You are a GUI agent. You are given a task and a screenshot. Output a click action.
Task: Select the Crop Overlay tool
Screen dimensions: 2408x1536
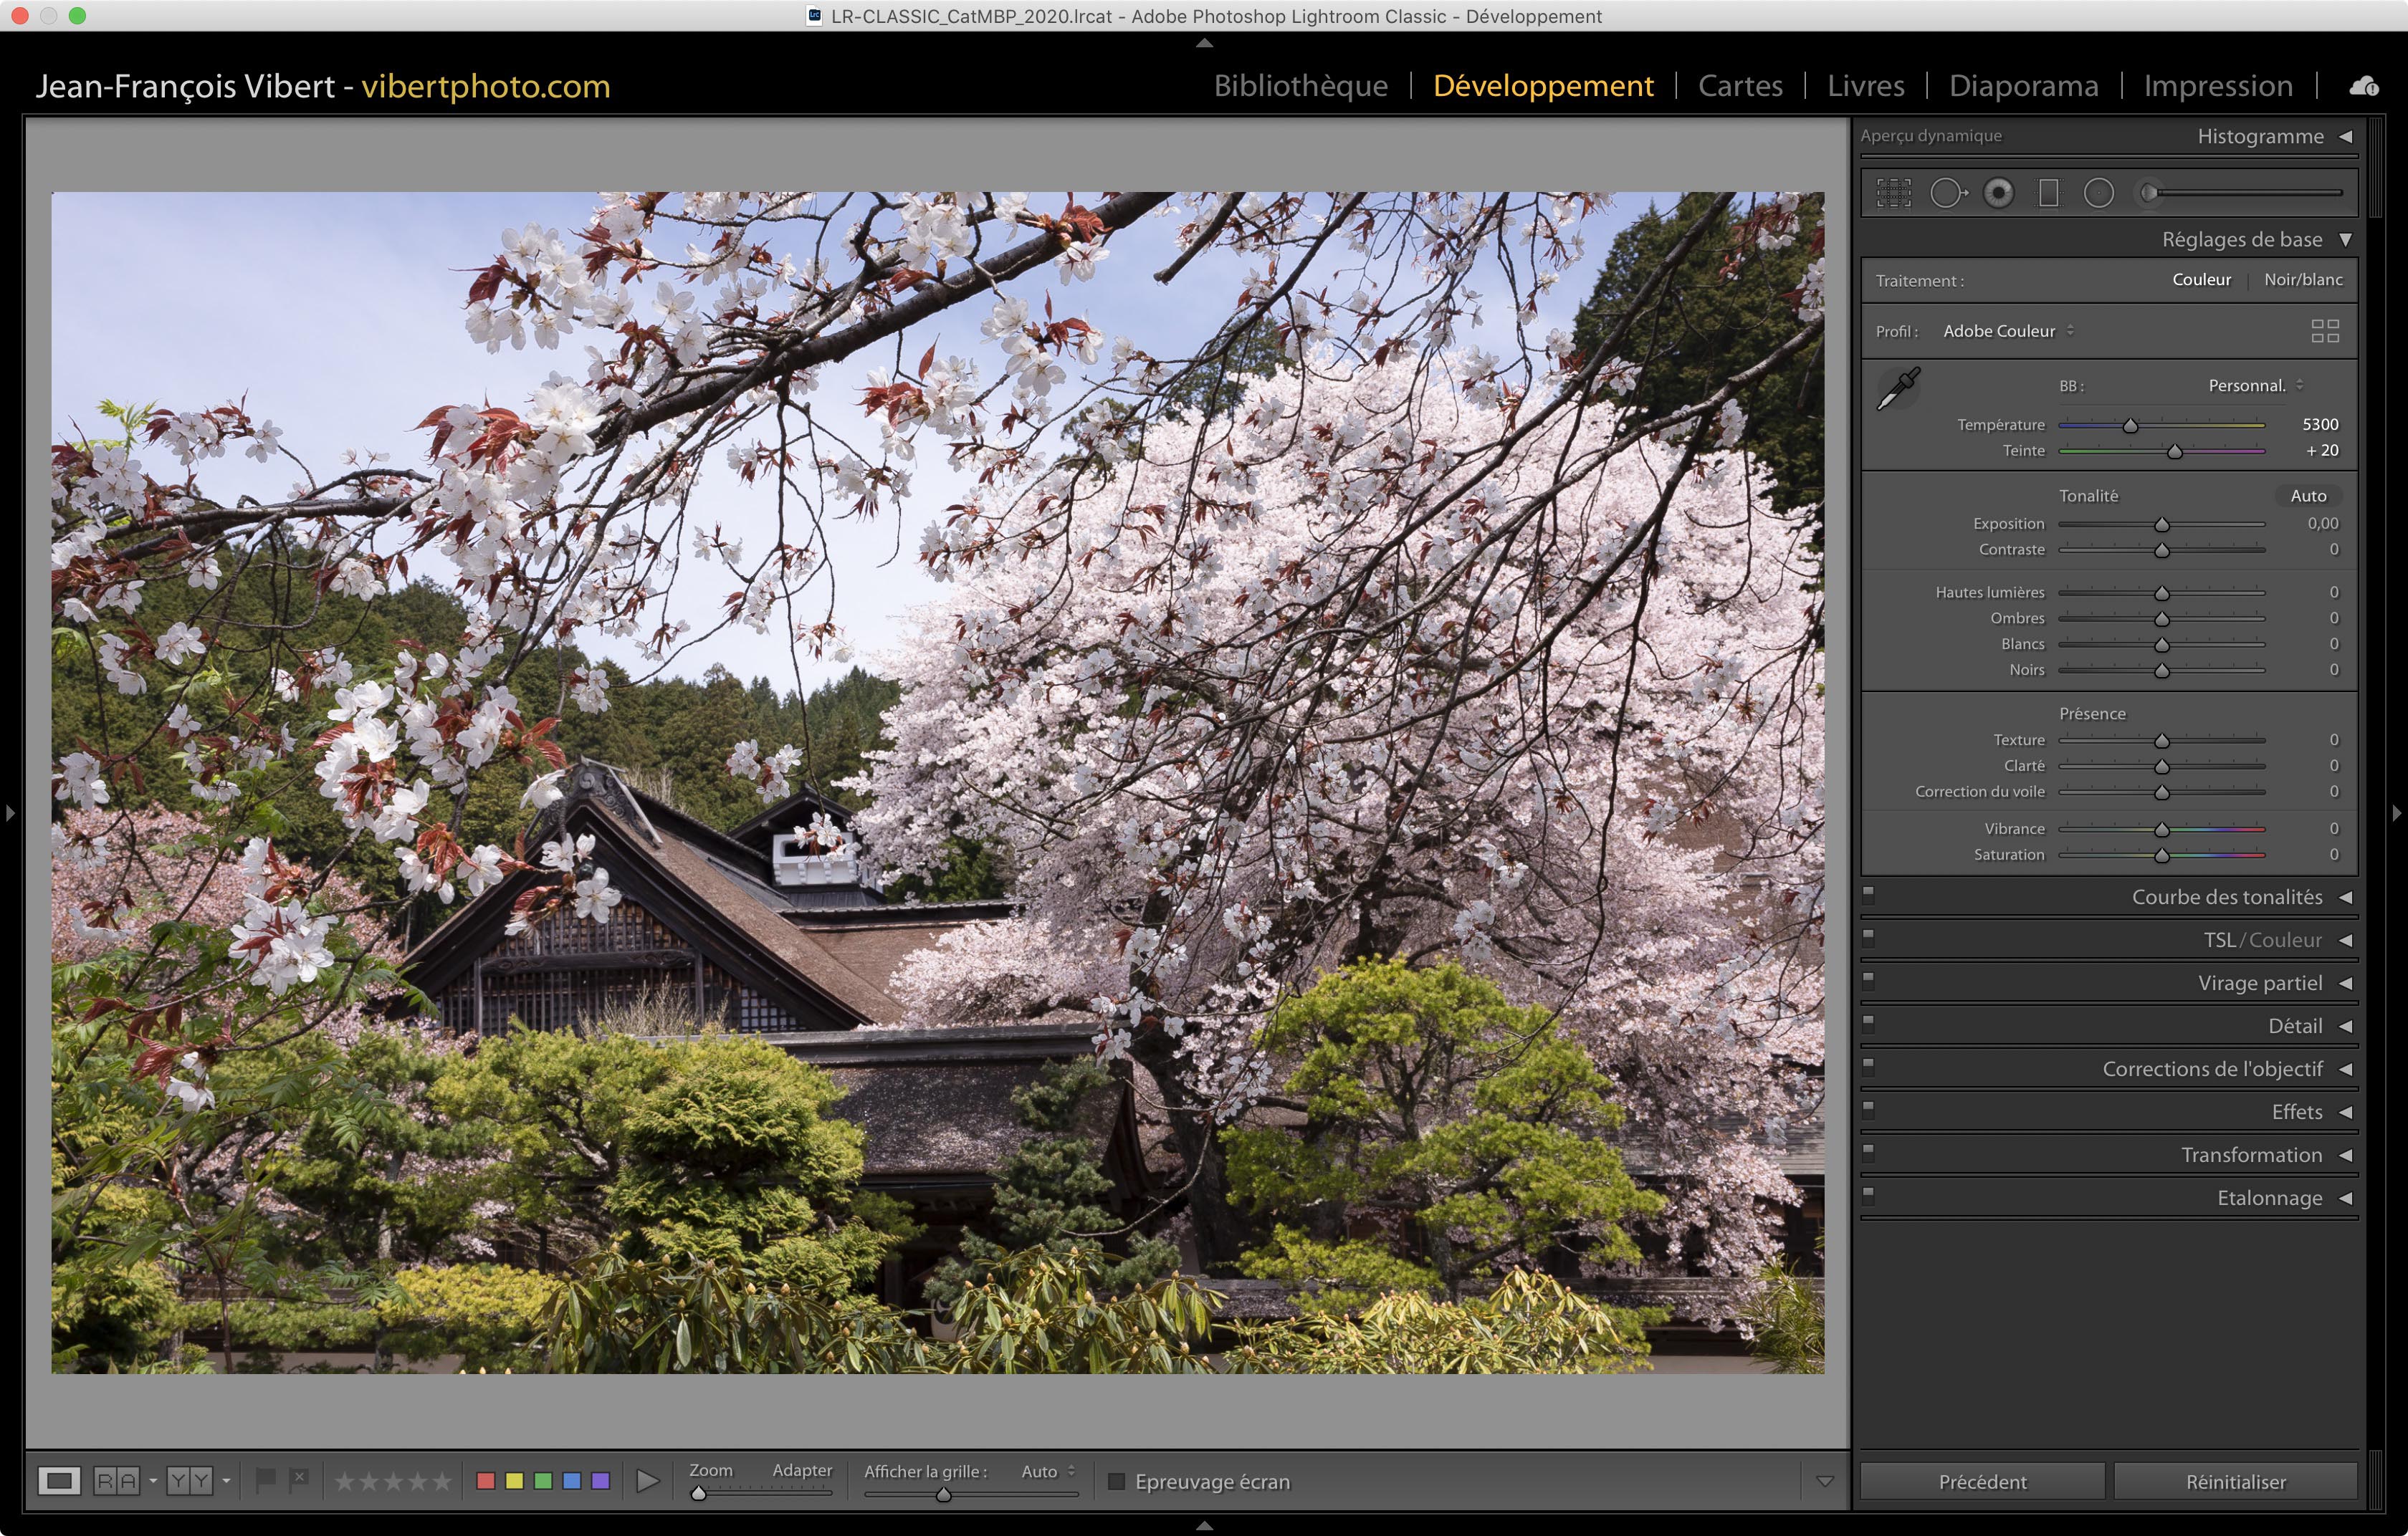pos(1893,193)
